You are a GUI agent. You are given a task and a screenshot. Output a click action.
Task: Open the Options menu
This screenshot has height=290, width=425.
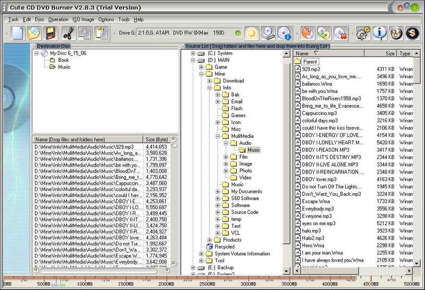click(x=106, y=20)
